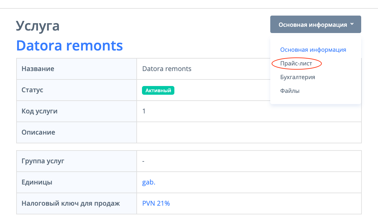Click the Единицы row label
Viewport: 378px width, 220px height.
pyautogui.click(x=37, y=183)
